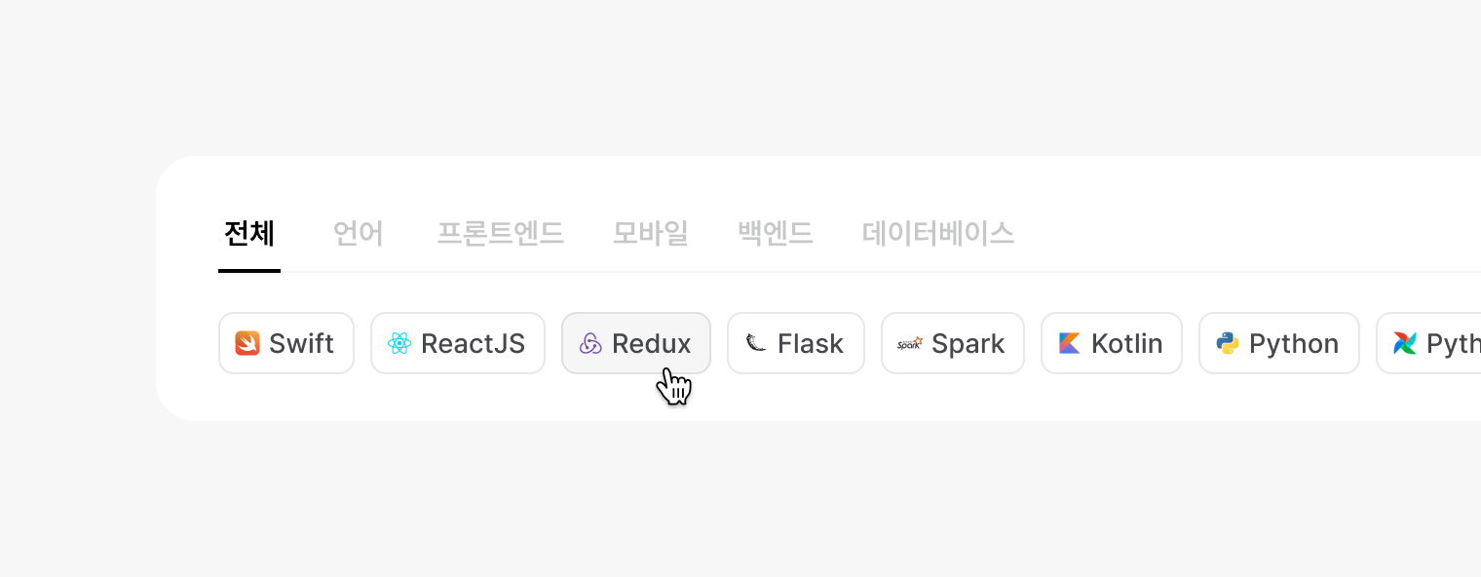Screen dimensions: 1481x577
Task: Click the purple Redux logo icon
Action: click(x=590, y=343)
